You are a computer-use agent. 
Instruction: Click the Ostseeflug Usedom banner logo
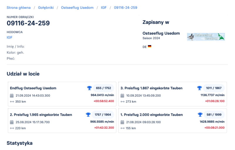point(206,37)
